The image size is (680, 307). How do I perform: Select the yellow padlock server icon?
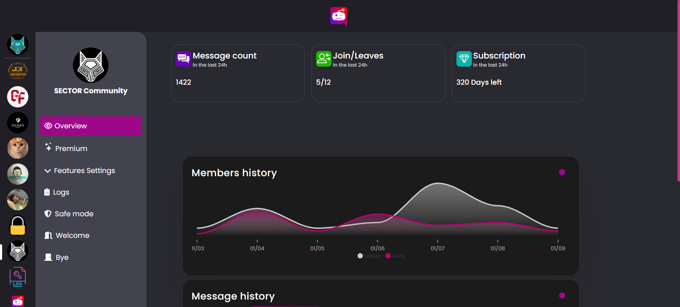(x=18, y=225)
